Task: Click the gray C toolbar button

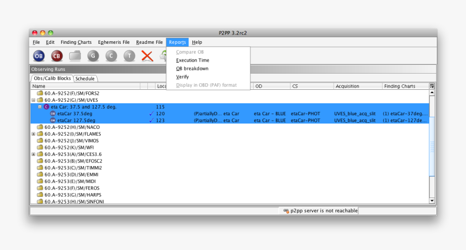Action: tap(111, 56)
